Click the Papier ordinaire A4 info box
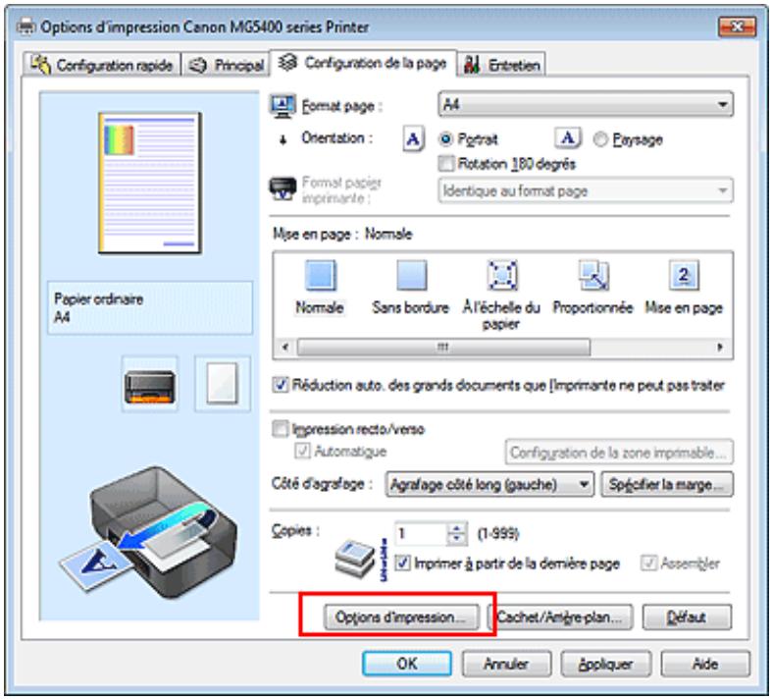 (150, 308)
